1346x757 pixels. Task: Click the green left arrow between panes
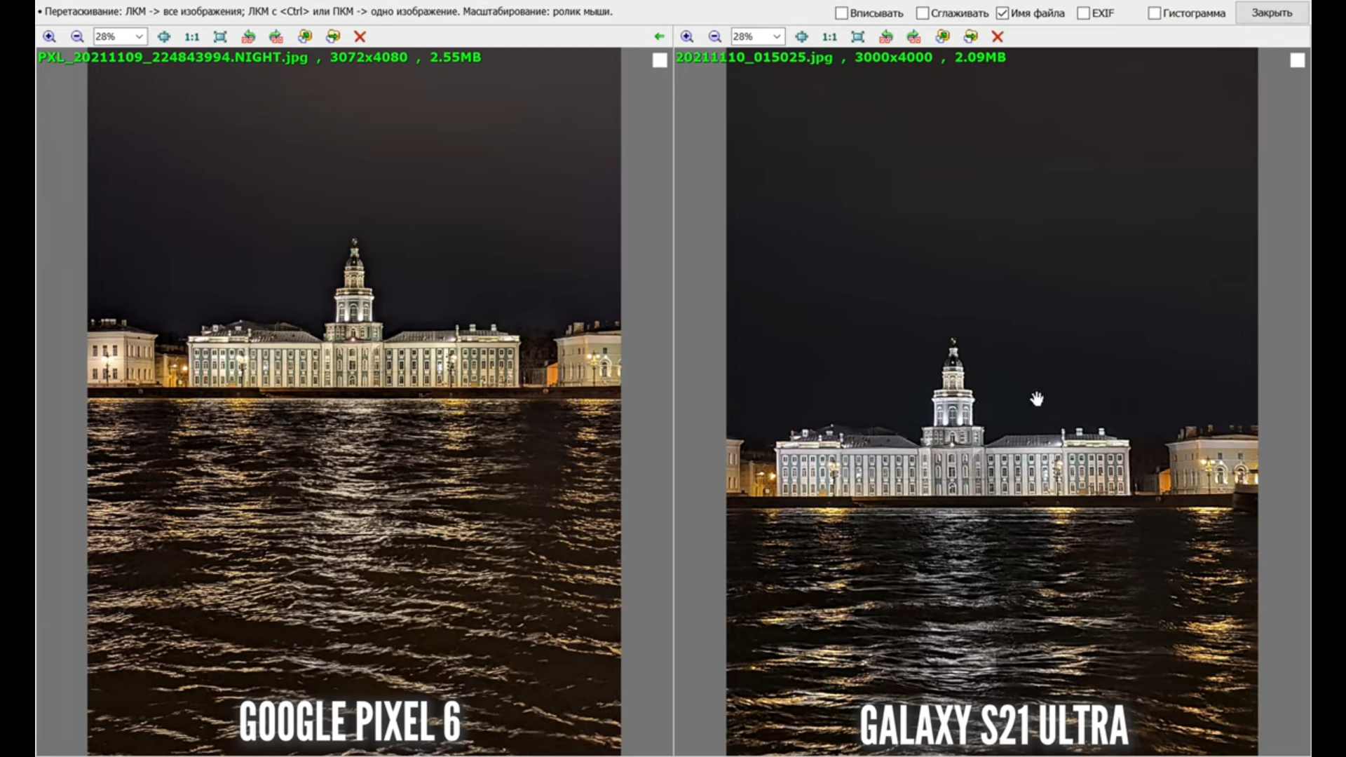pos(659,36)
